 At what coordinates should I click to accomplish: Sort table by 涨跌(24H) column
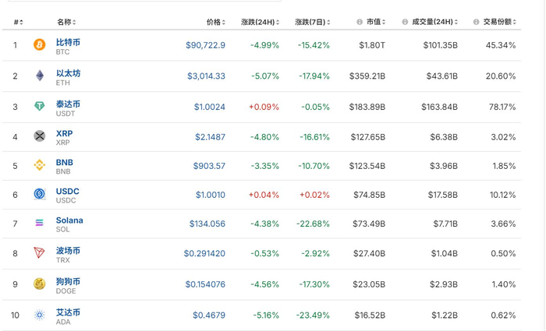(260, 23)
